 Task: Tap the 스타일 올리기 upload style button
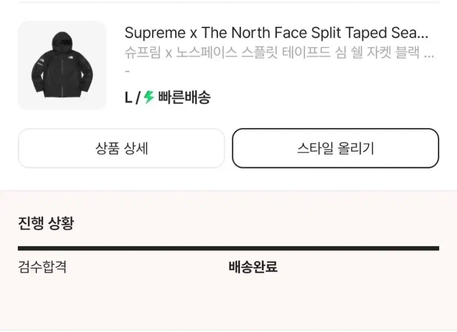(336, 148)
